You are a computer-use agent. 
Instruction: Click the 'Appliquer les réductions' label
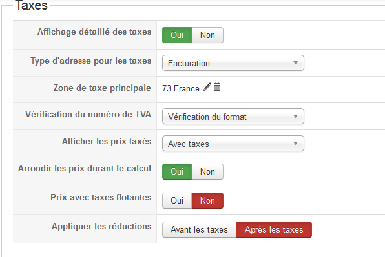[101, 227]
